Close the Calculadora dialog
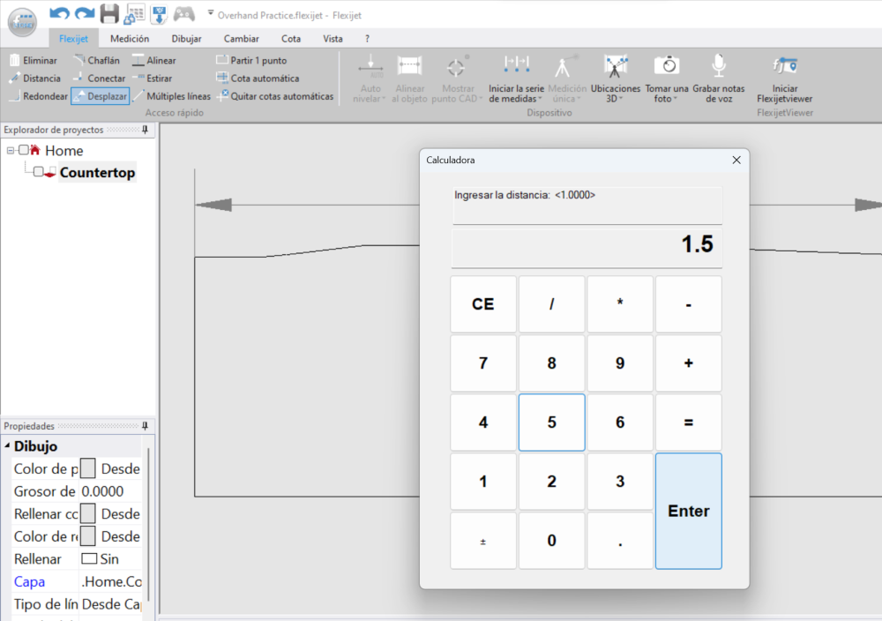 (736, 160)
